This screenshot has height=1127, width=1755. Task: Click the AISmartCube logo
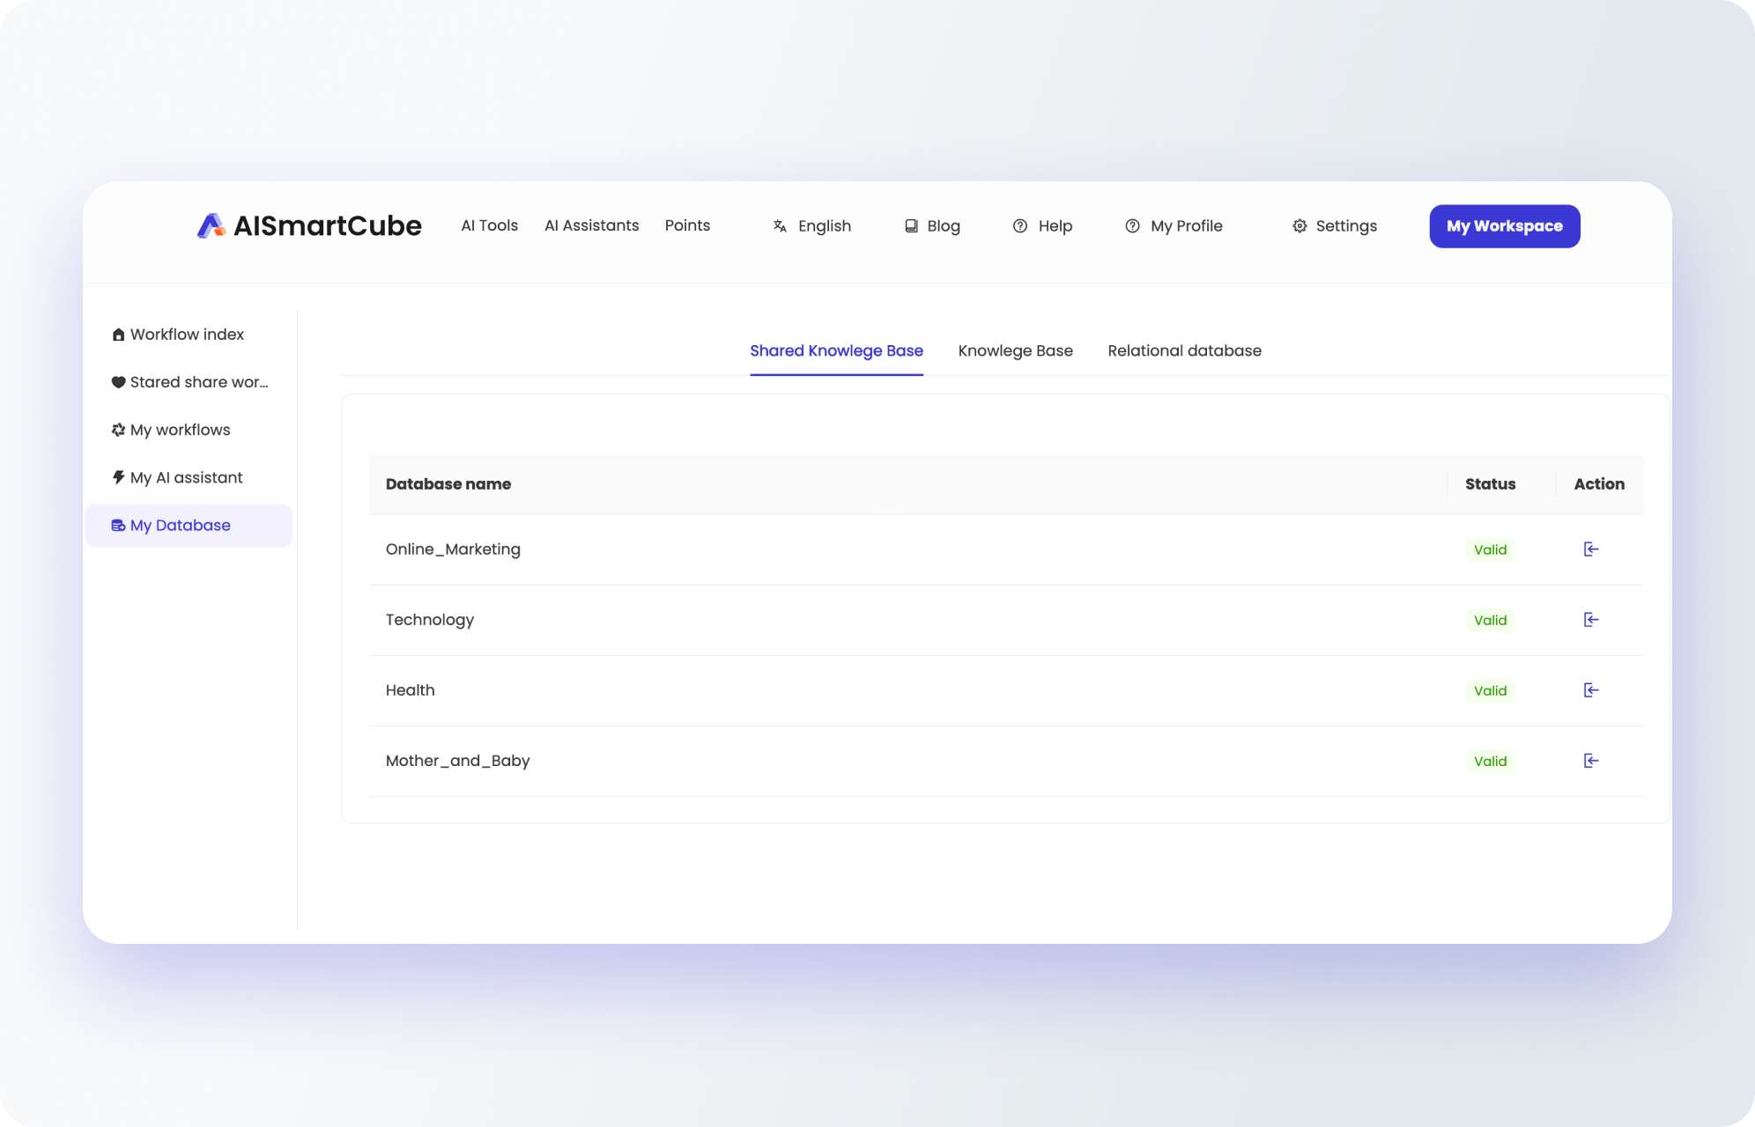click(309, 226)
